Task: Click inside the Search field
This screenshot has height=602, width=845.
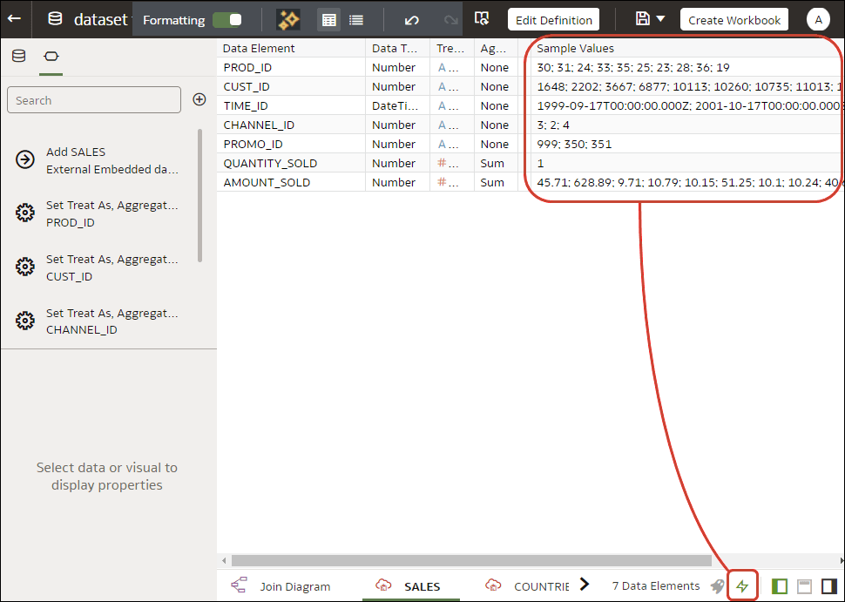Action: [x=93, y=99]
